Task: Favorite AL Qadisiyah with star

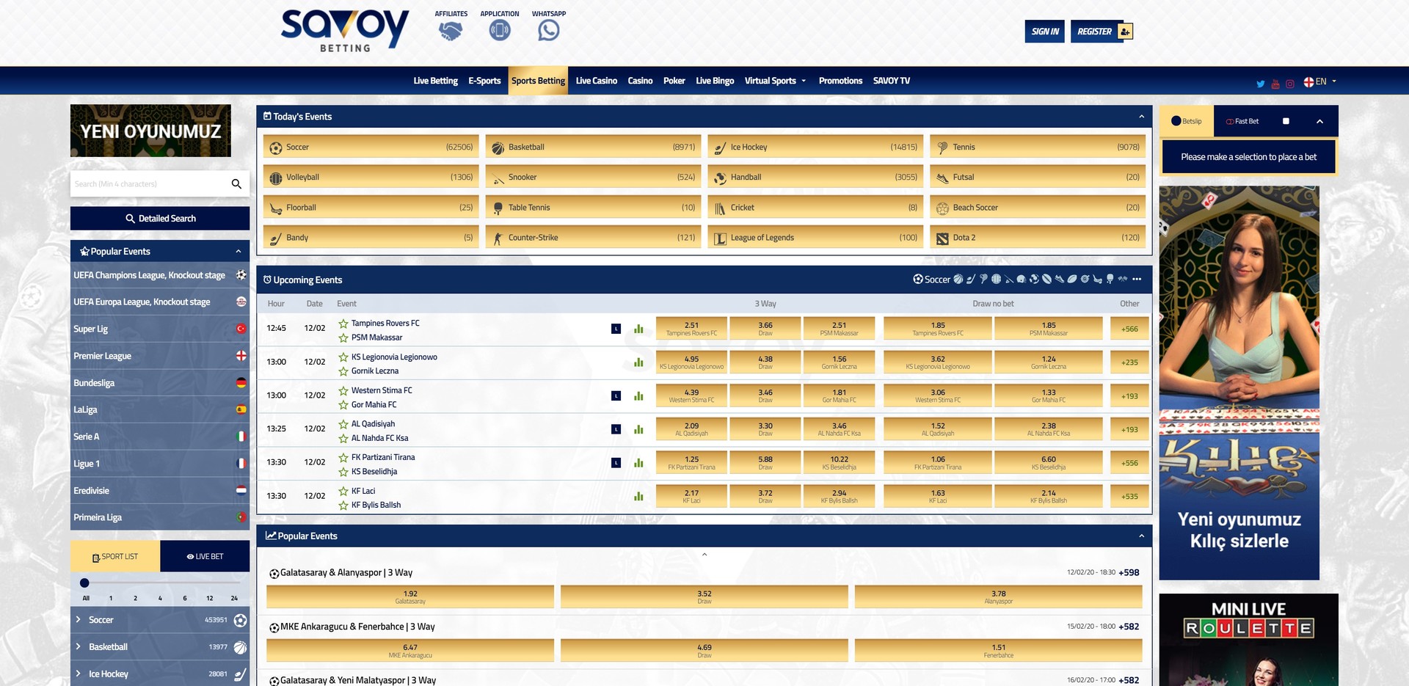Action: [x=343, y=424]
